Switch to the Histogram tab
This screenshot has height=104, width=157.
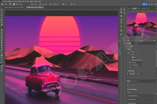pyautogui.click(x=129, y=8)
